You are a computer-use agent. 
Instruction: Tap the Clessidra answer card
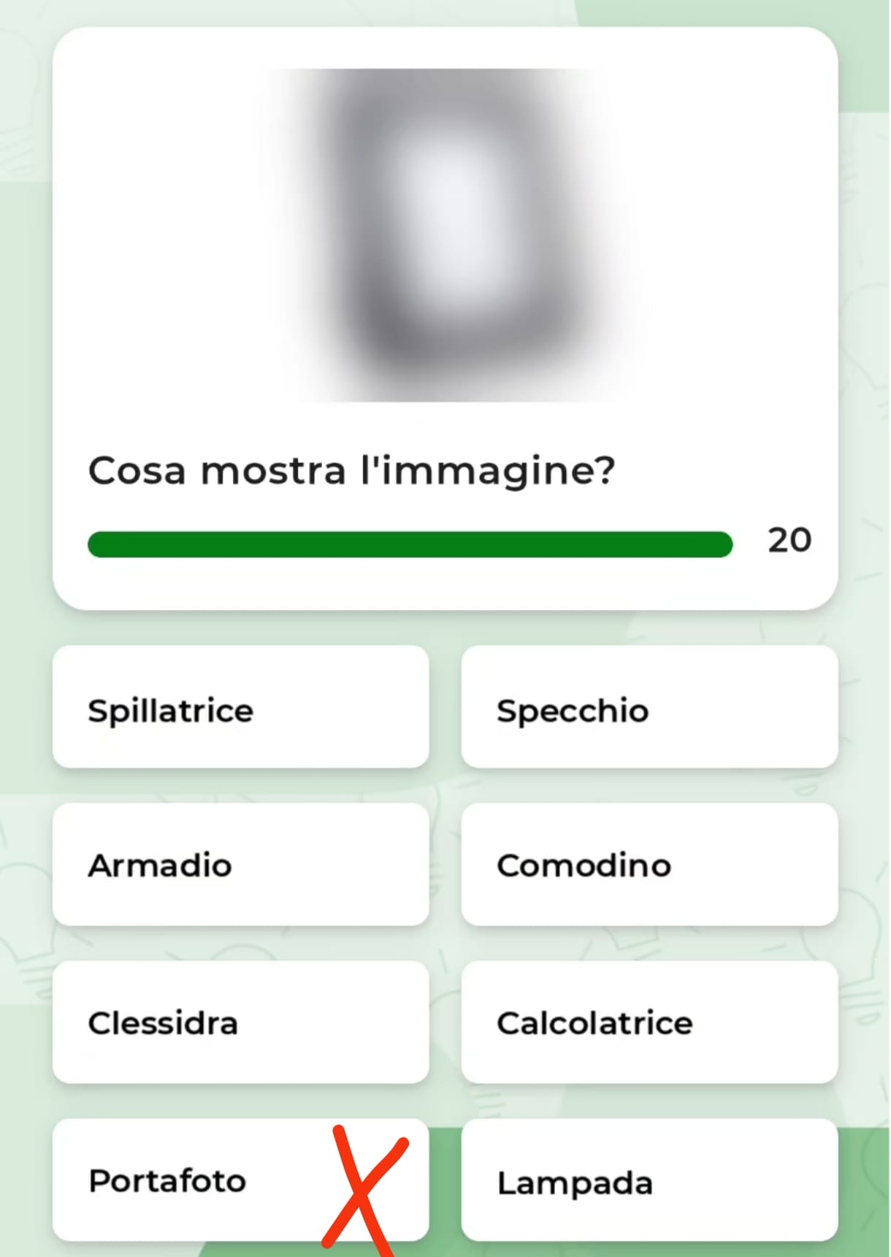click(x=240, y=1022)
